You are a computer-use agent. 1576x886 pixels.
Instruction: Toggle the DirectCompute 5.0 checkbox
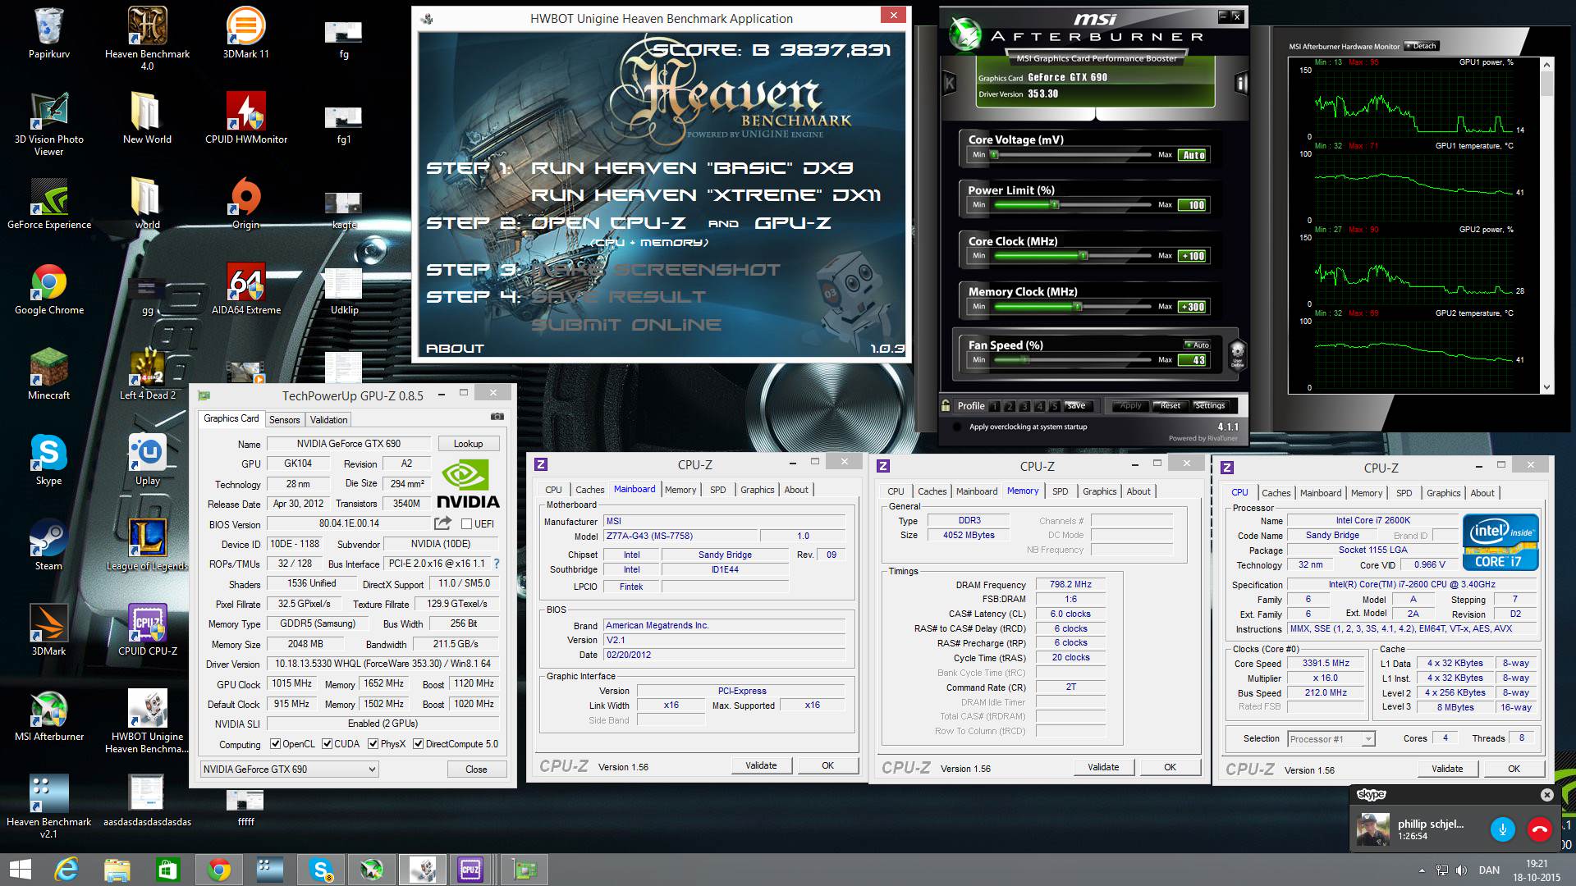[418, 744]
